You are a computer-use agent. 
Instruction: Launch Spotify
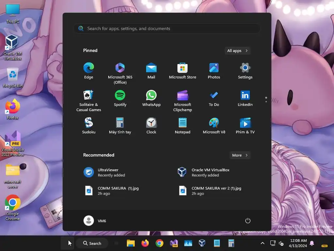point(120,98)
